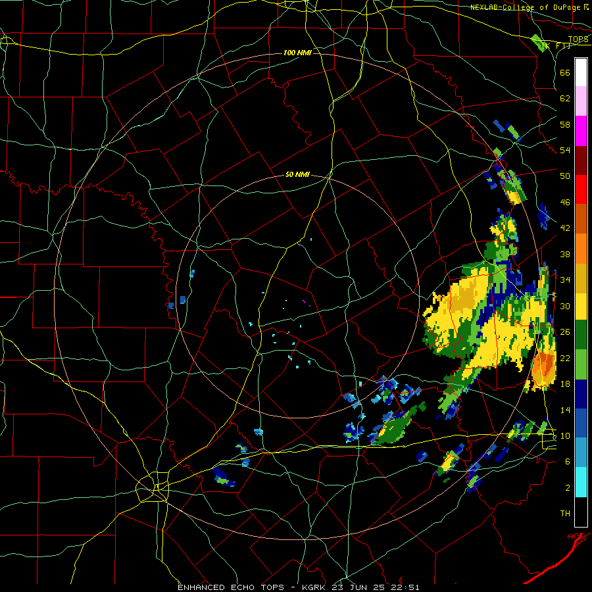592x592 pixels.
Task: Click the 30 label on the scale
Action: pos(565,306)
